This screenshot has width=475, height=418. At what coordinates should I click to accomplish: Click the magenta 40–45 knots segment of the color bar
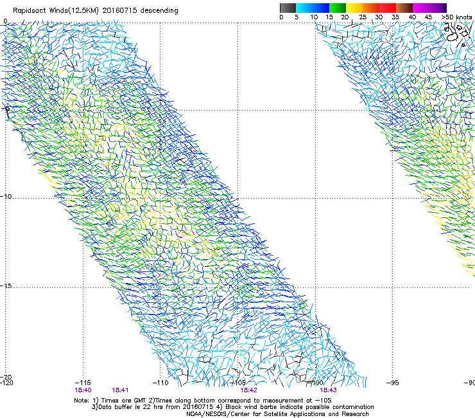421,8
